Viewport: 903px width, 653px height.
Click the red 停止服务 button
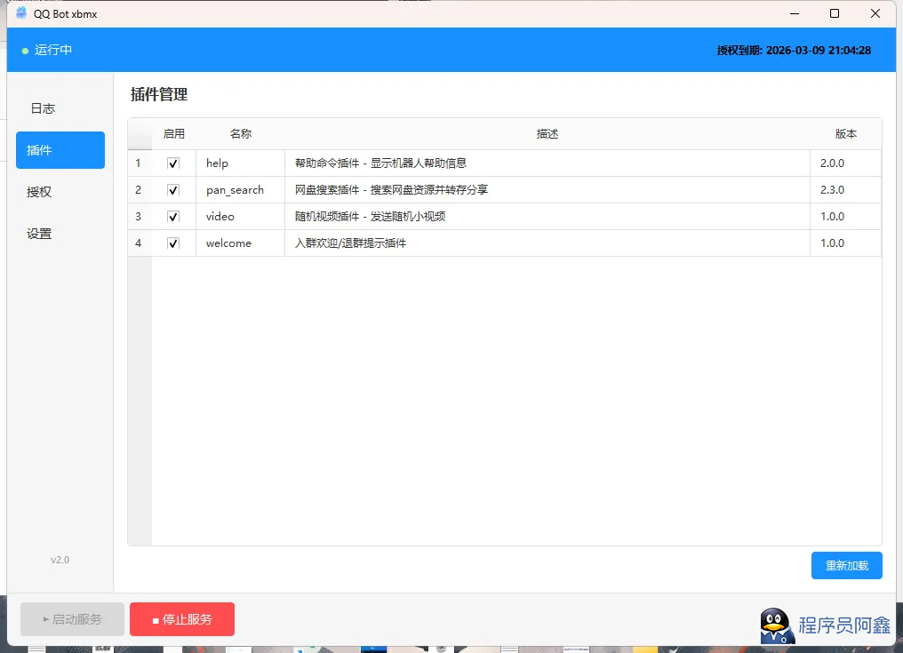coord(182,619)
